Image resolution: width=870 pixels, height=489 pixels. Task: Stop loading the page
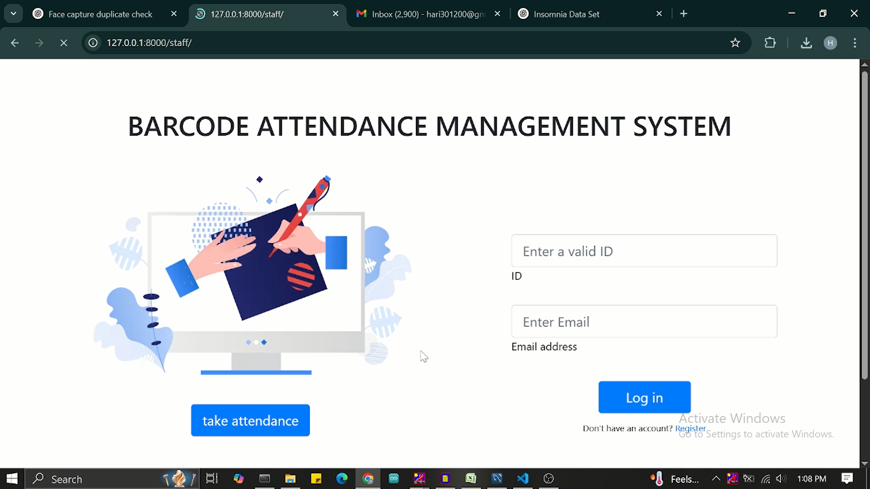tap(63, 43)
